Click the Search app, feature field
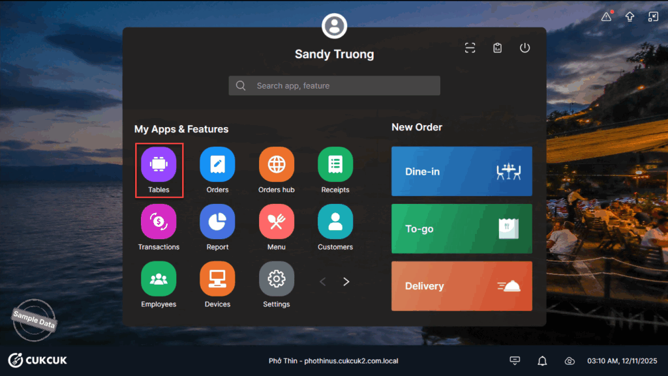668x376 pixels. pos(334,85)
